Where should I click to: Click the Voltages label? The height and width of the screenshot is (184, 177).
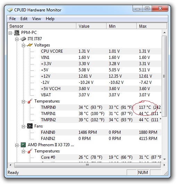[x=42, y=45]
